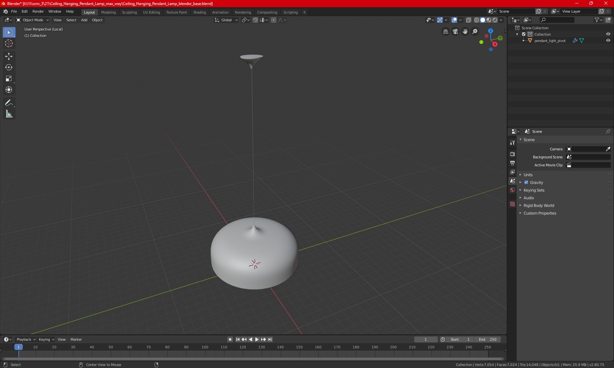614x368 pixels.
Task: Click the Camera eyedropper icon
Action: click(608, 149)
